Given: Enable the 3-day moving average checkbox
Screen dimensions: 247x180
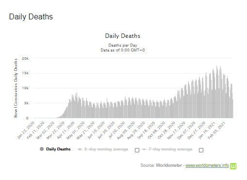Looking at the screenshot, I should click(137, 150).
